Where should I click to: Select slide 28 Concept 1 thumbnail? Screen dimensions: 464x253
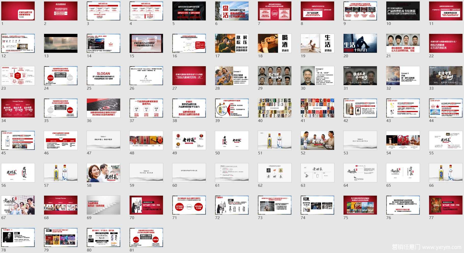[x=232, y=76]
